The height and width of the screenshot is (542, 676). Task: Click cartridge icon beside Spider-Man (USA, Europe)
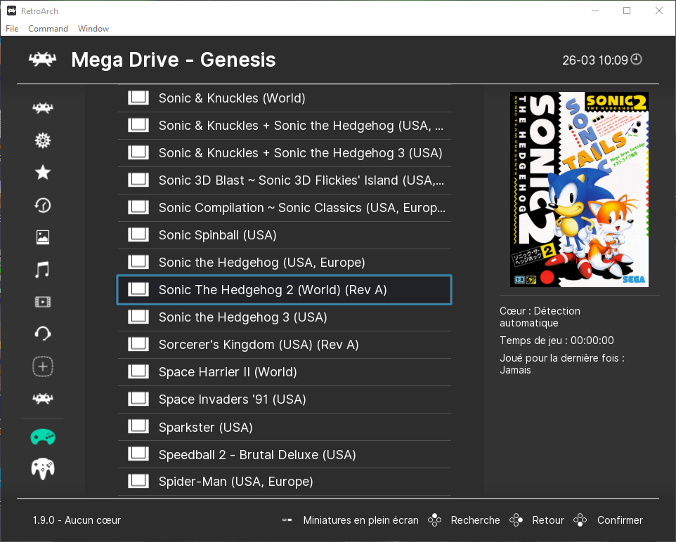[138, 481]
